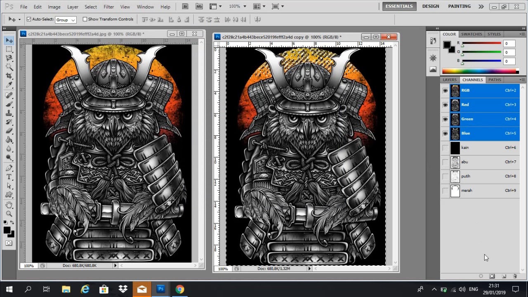Launch Bridge from the Br icon
The height and width of the screenshot is (297, 528).
(186, 7)
